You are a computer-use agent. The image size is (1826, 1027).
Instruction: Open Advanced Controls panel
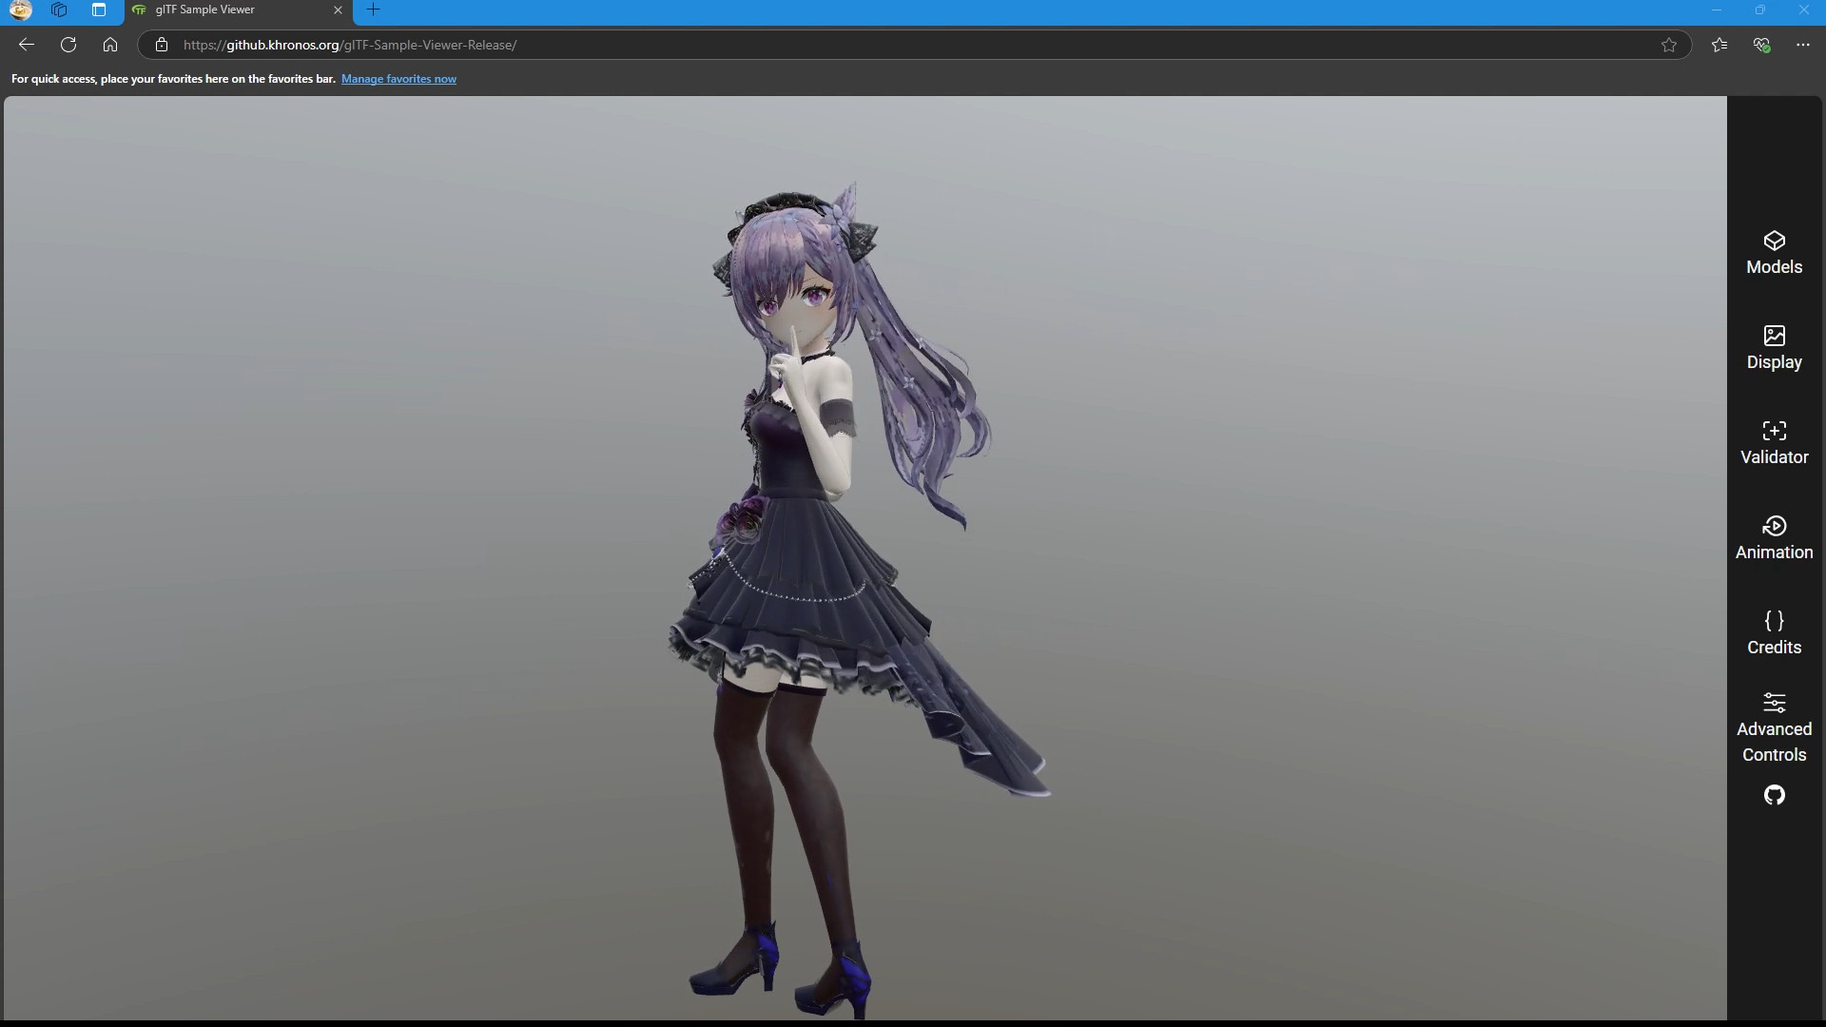pos(1774,728)
